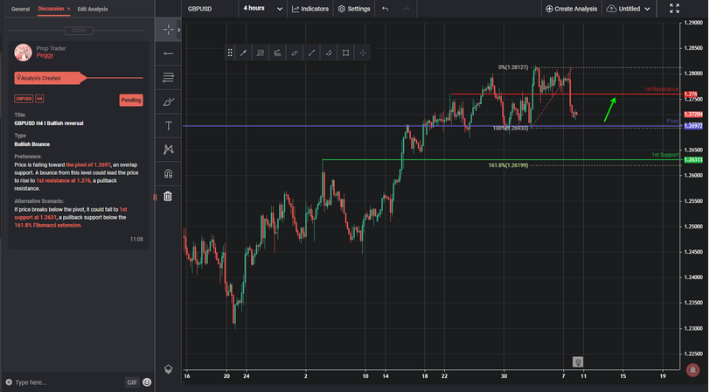Enter fullscreen chart mode
This screenshot has height=392, width=710.
(x=674, y=9)
